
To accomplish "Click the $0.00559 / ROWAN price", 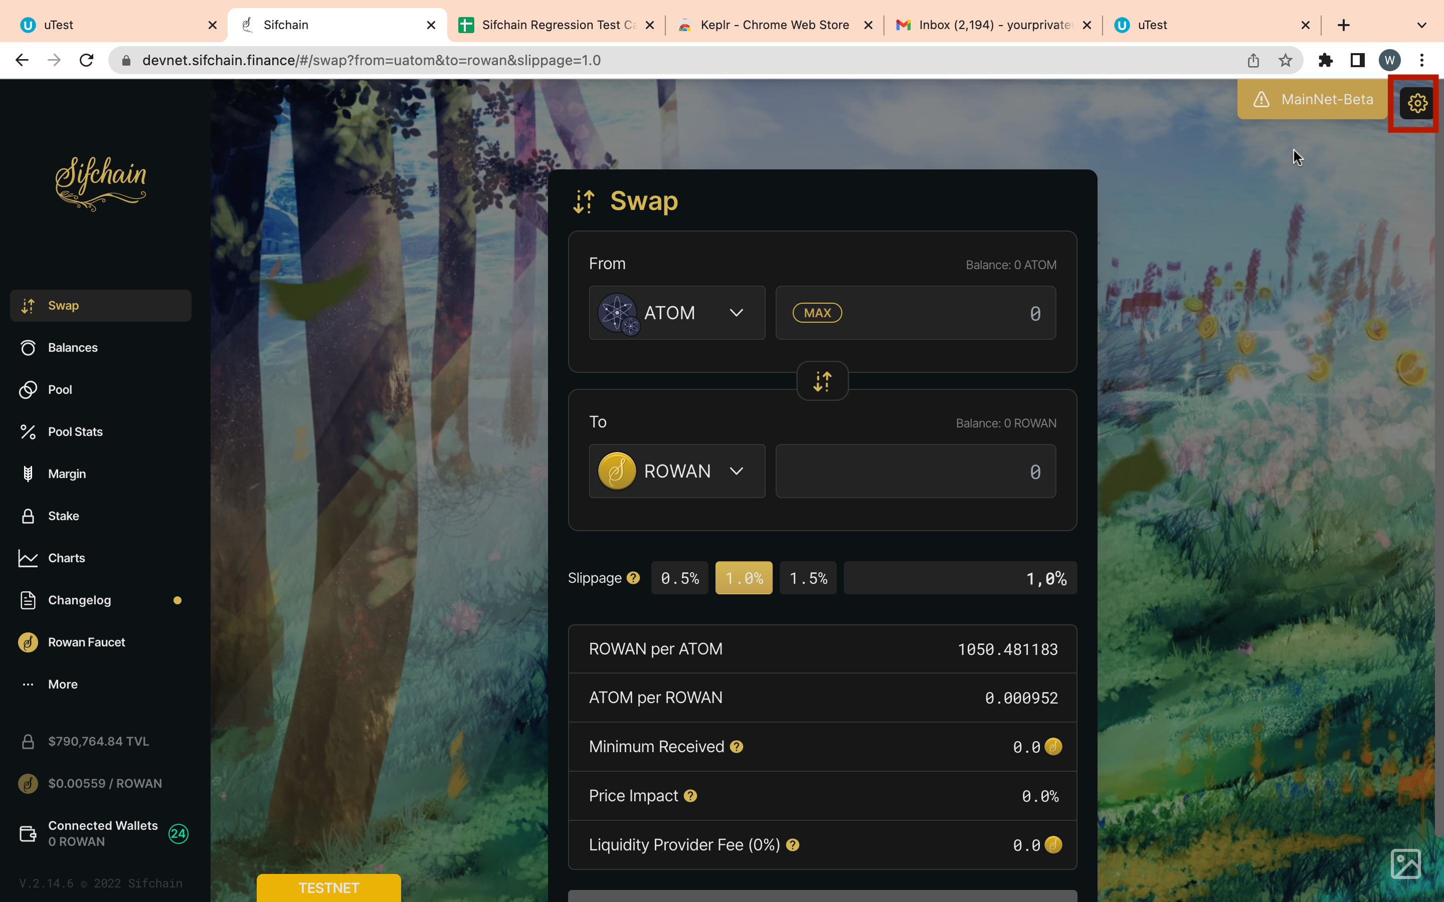I will tap(104, 783).
